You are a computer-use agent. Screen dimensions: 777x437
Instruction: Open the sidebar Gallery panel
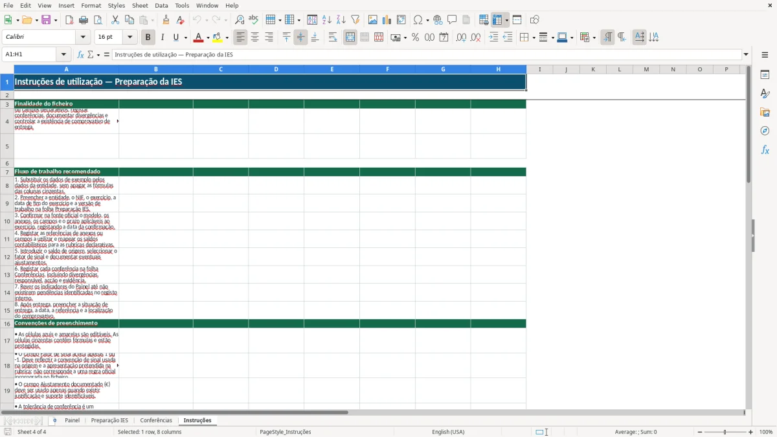765,112
